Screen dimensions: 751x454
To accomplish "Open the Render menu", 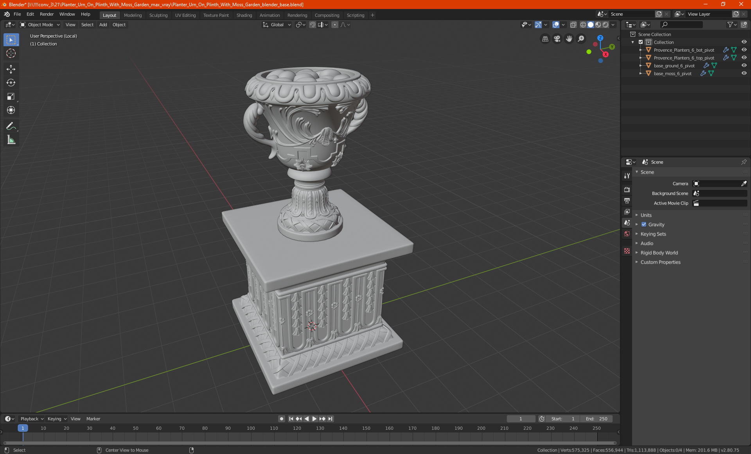I will [47, 14].
